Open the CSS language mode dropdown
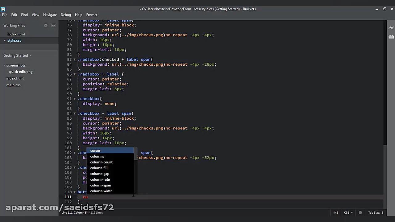 tap(348, 212)
